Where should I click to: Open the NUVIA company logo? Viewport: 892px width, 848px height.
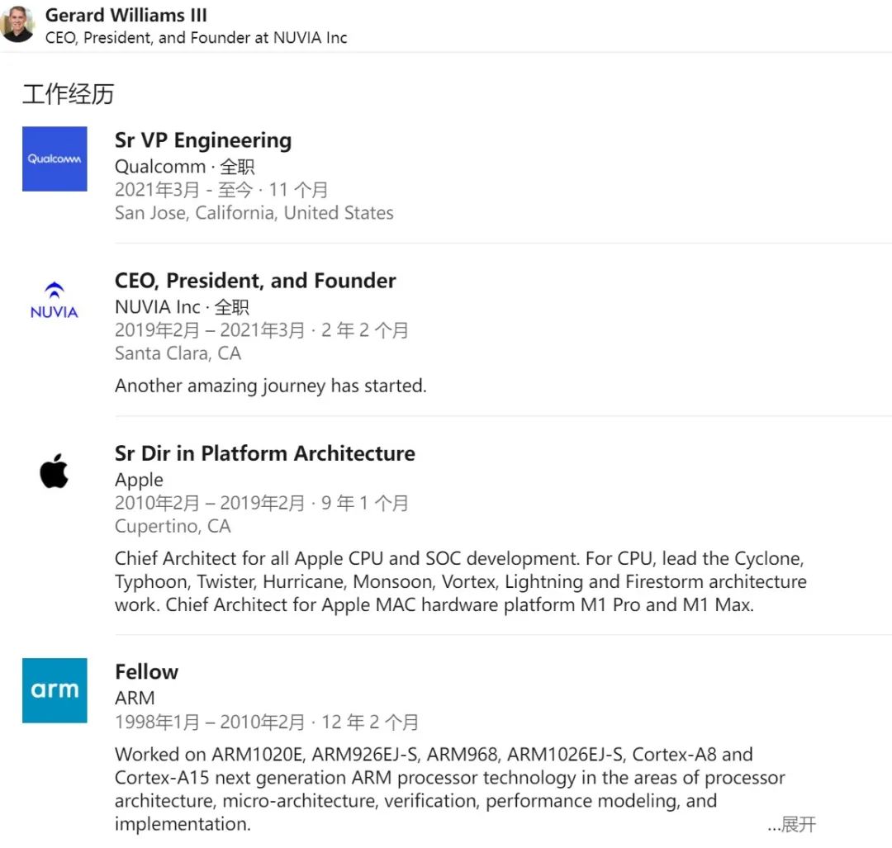tap(55, 301)
